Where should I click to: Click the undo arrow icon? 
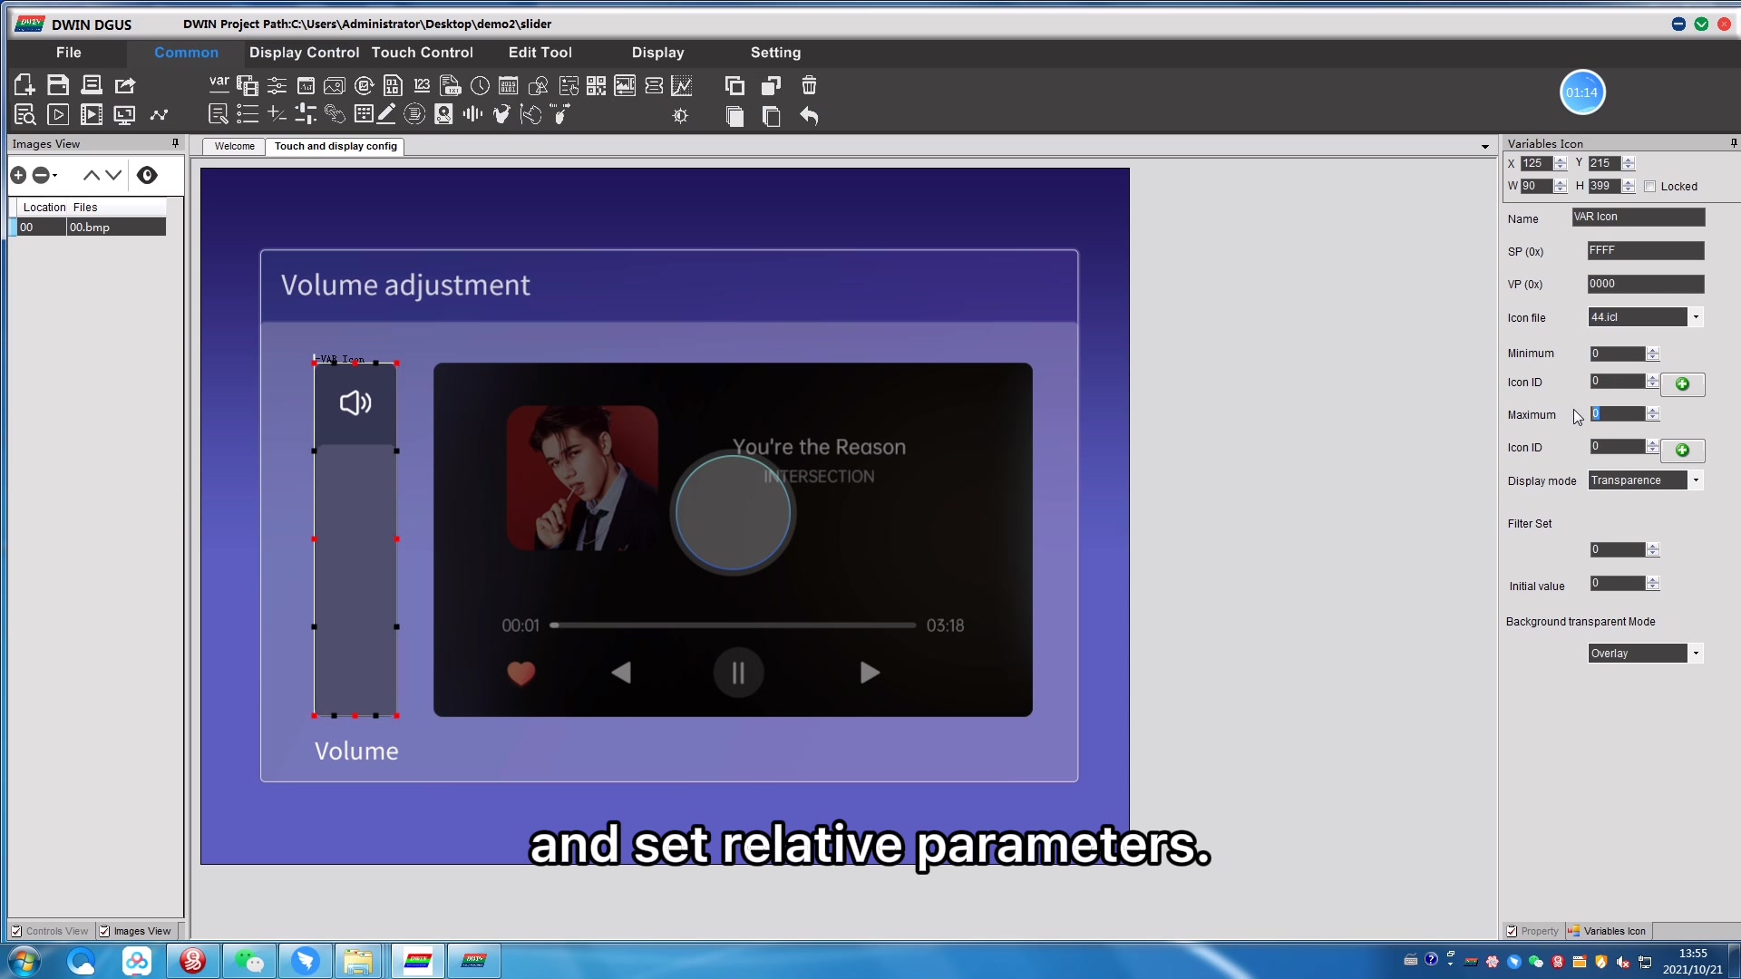click(809, 116)
